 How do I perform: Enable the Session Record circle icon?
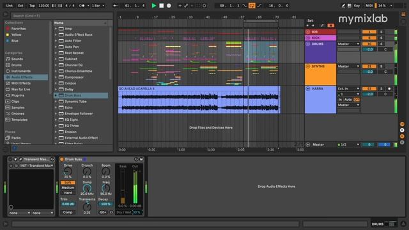pos(204,6)
